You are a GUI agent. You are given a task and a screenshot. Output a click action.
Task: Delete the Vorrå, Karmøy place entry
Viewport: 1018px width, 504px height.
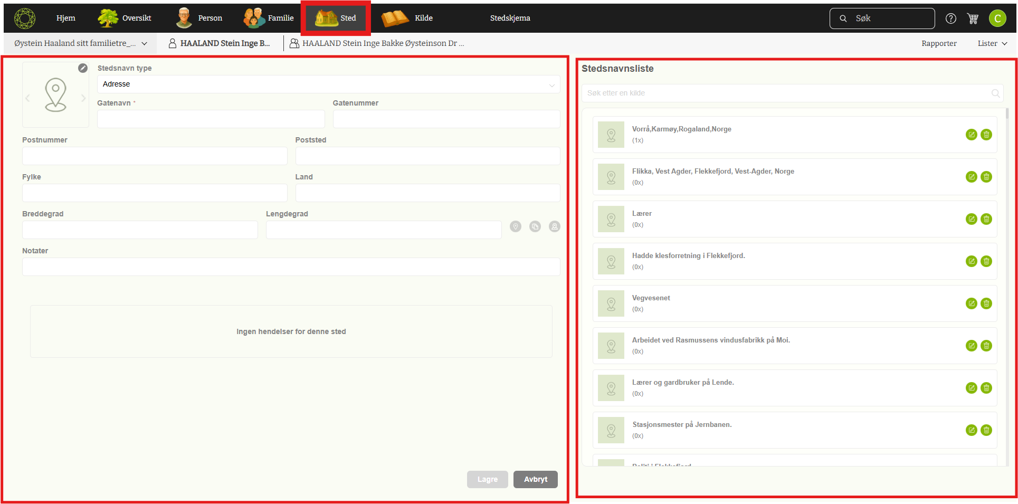pyautogui.click(x=986, y=135)
